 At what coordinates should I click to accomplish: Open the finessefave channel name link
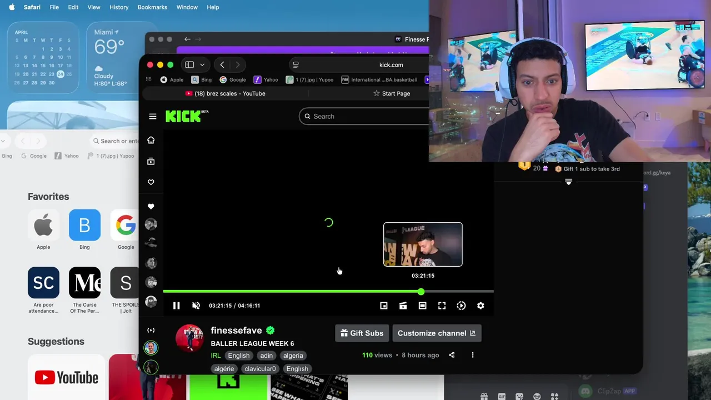236,331
